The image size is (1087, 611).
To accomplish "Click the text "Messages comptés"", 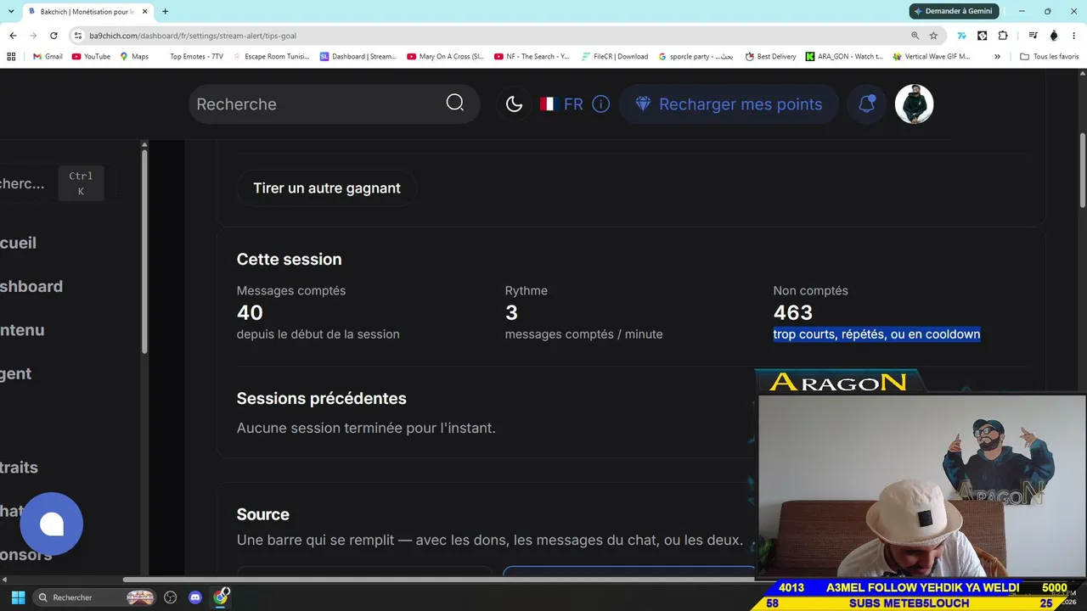I will pyautogui.click(x=291, y=290).
